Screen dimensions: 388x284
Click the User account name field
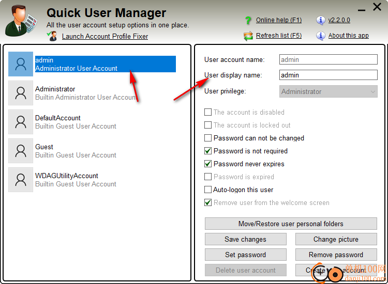(x=329, y=59)
